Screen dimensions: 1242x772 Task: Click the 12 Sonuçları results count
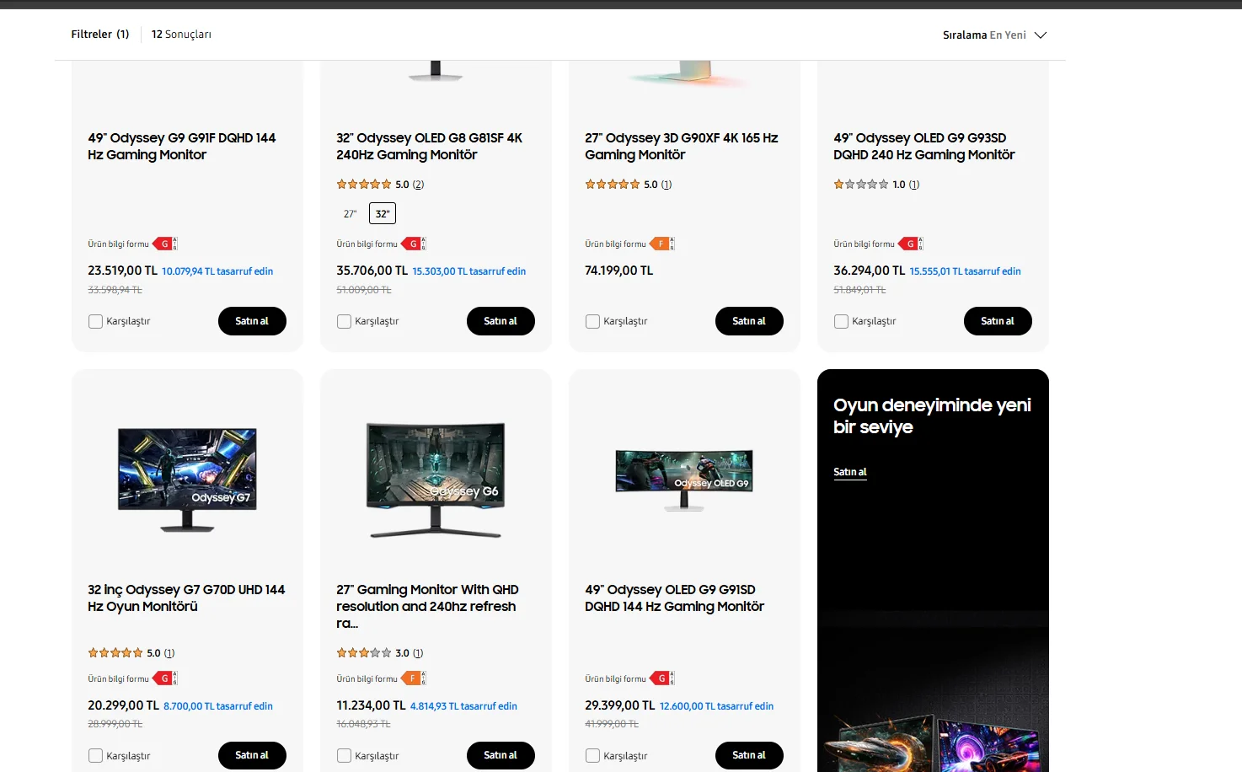[181, 35]
